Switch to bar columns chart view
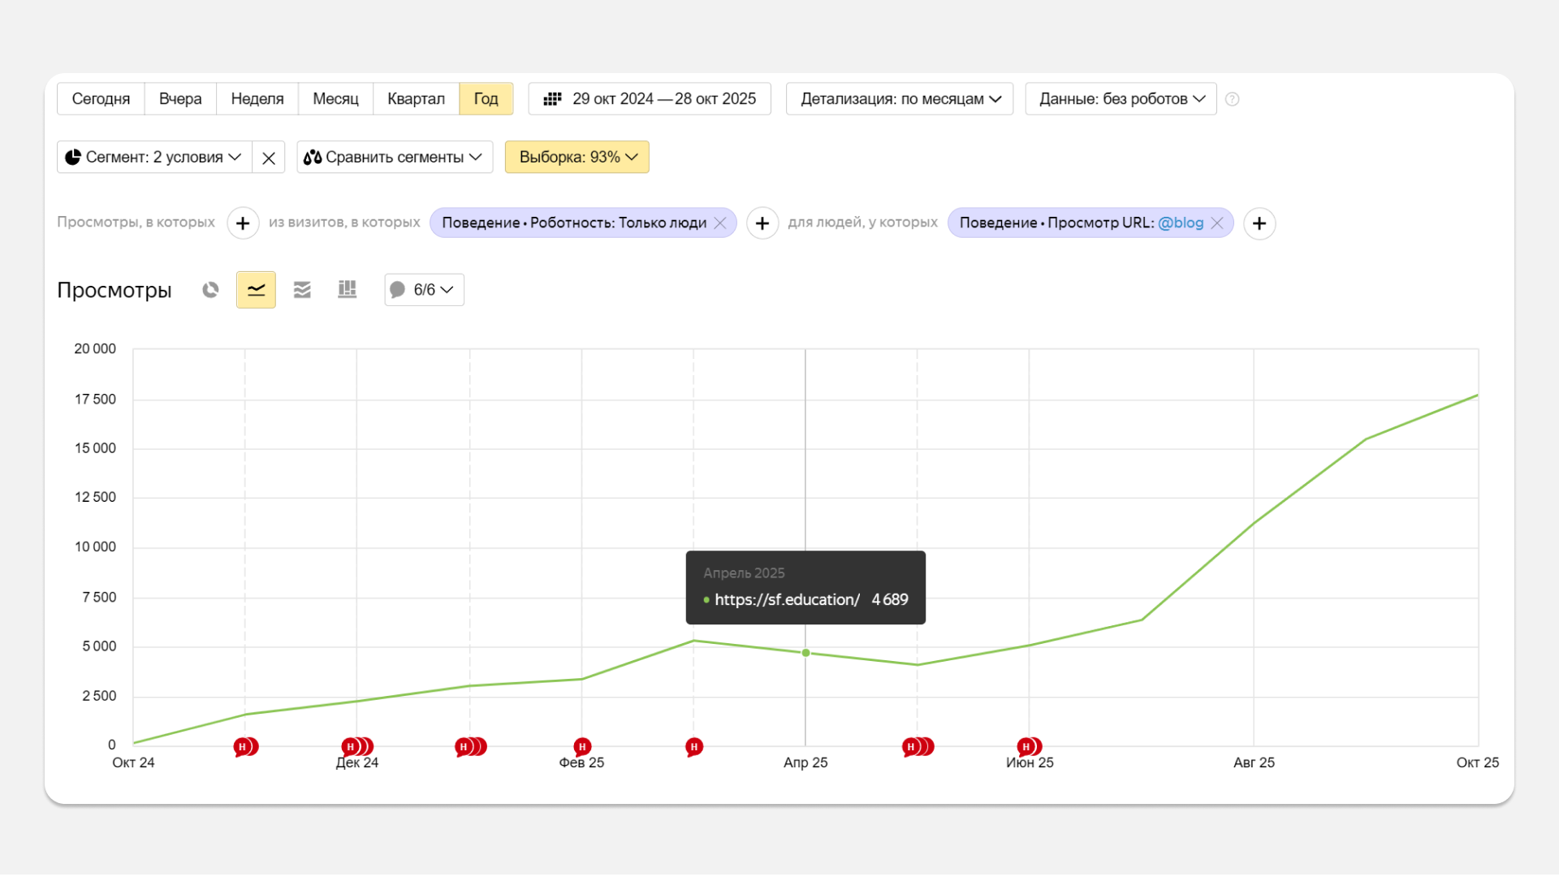1559x877 pixels. coord(348,290)
